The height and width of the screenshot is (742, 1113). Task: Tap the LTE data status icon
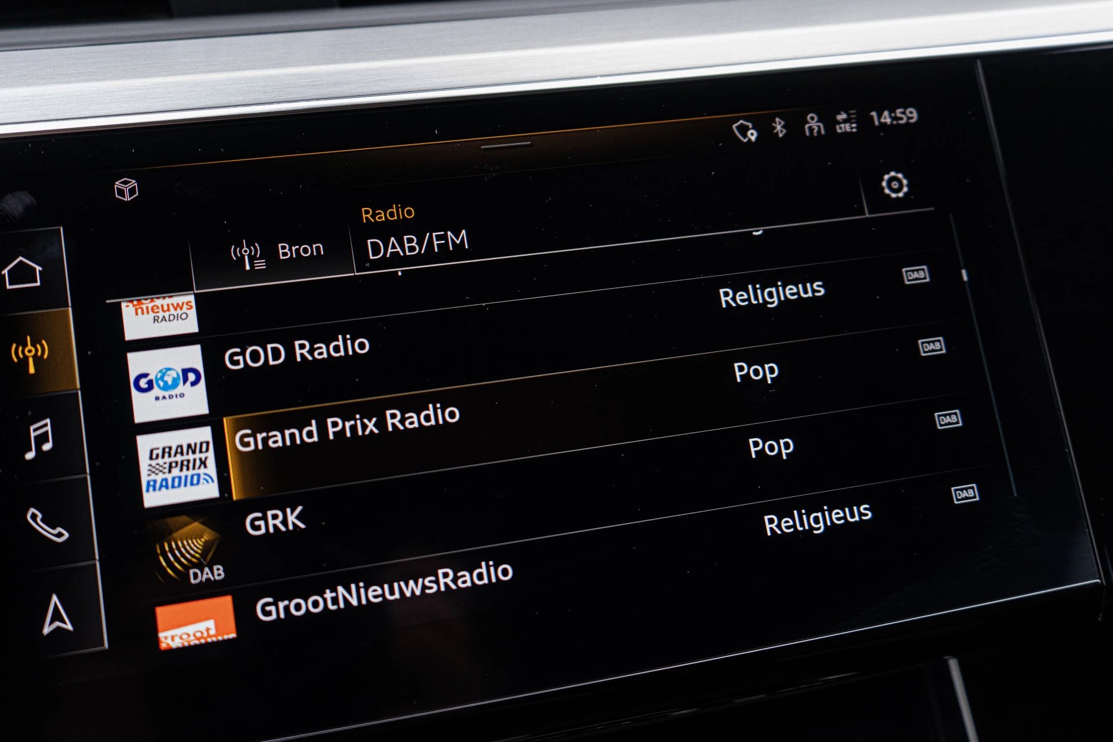coord(846,121)
